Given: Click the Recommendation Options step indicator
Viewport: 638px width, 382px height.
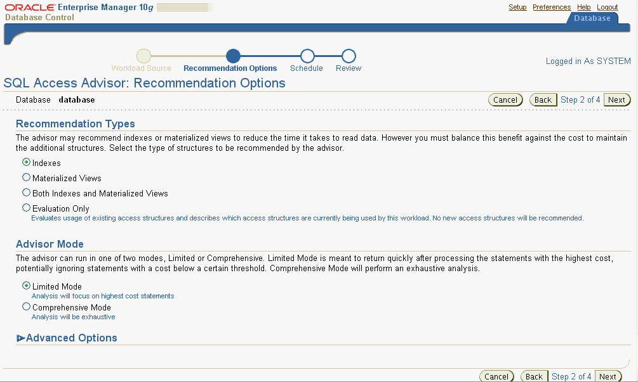Looking at the screenshot, I should coord(234,56).
